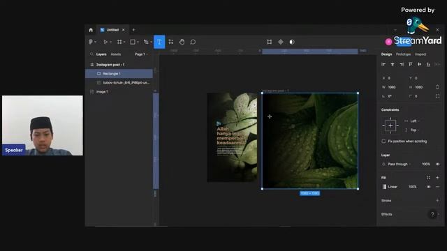The height and width of the screenshot is (251, 447).
Task: Open the Page 1 dropdown
Action: 141,54
